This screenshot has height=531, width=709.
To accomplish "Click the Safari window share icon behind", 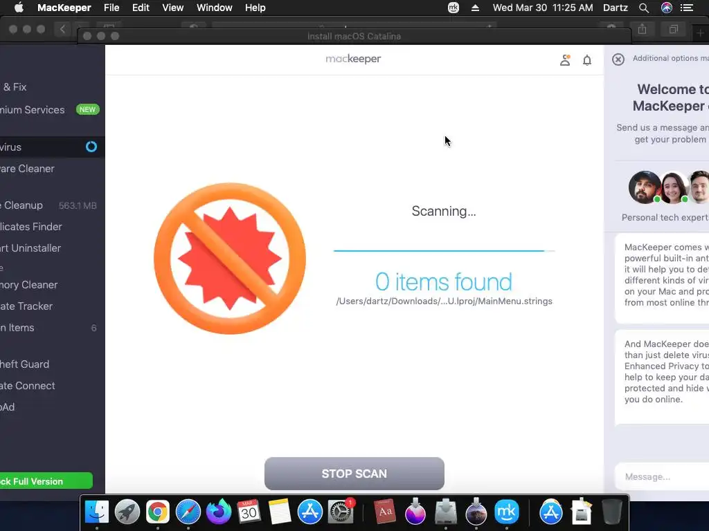I will click(x=642, y=29).
